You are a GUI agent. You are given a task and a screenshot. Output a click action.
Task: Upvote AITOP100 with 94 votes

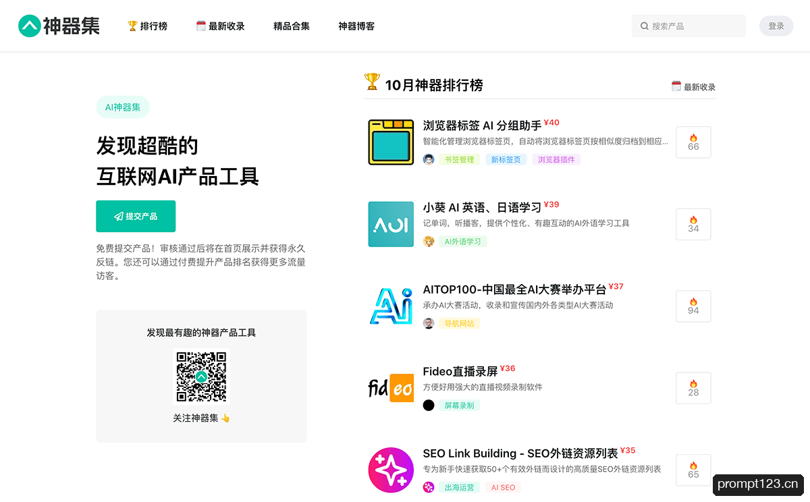[x=693, y=306]
